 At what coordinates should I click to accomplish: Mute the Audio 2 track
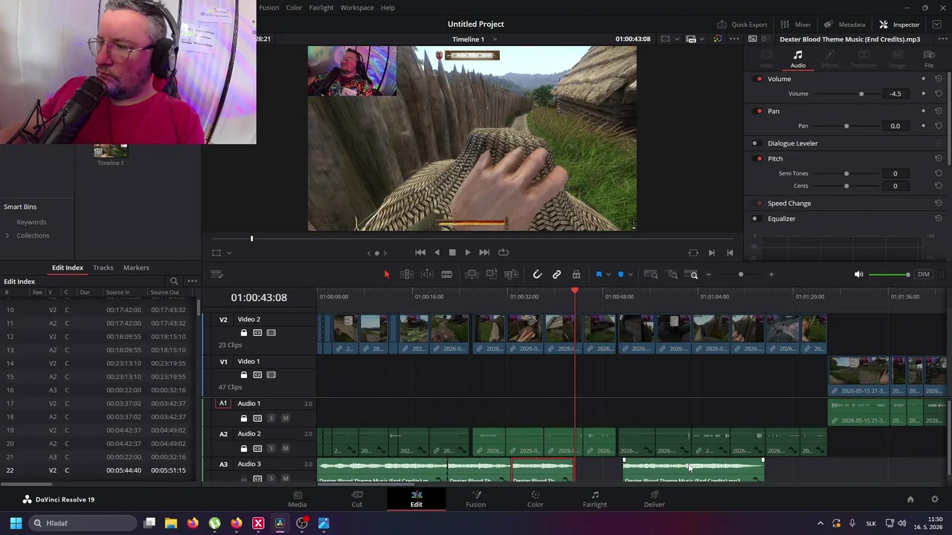click(285, 448)
